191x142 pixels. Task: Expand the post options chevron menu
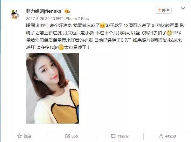point(183,8)
